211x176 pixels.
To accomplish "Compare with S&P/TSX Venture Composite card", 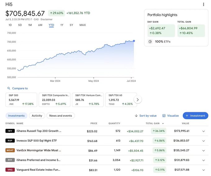I will [x=88, y=100].
